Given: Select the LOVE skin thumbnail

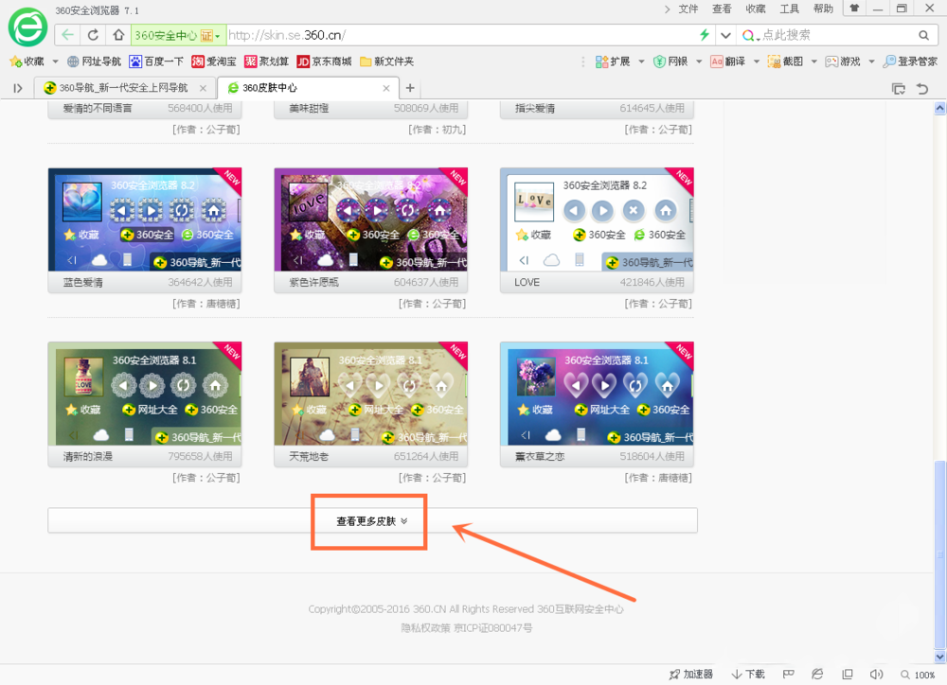Looking at the screenshot, I should (597, 220).
